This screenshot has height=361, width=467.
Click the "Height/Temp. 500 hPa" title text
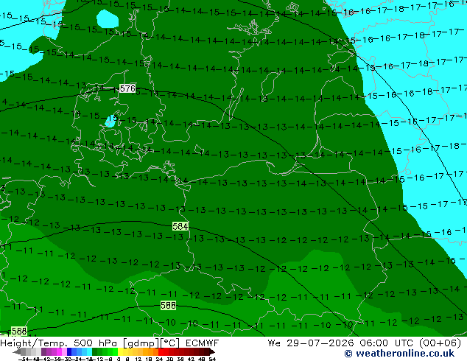click(x=59, y=343)
